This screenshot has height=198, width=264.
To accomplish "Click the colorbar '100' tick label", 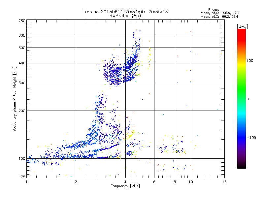I will (250, 61).
